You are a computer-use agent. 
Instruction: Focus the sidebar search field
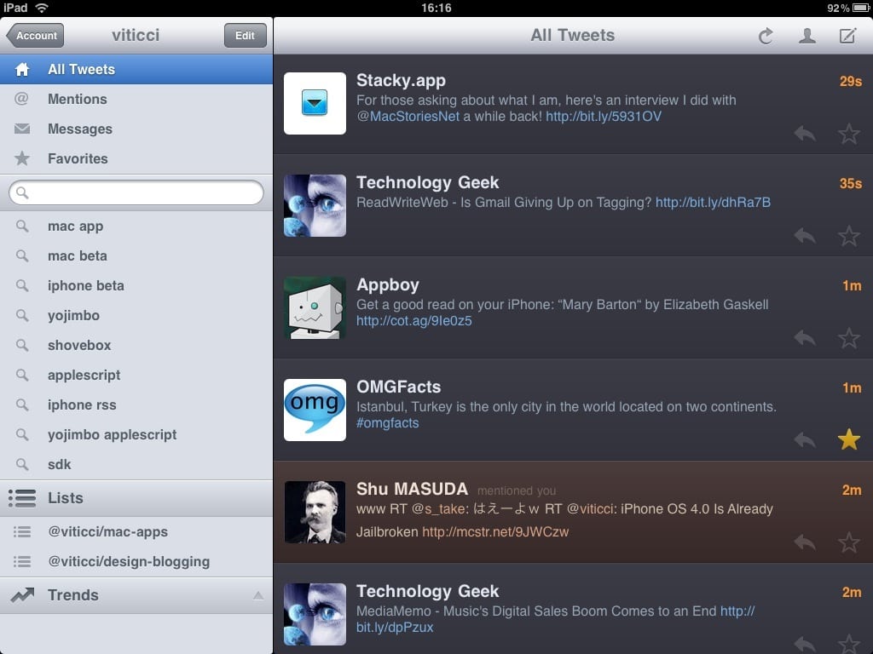tap(136, 192)
